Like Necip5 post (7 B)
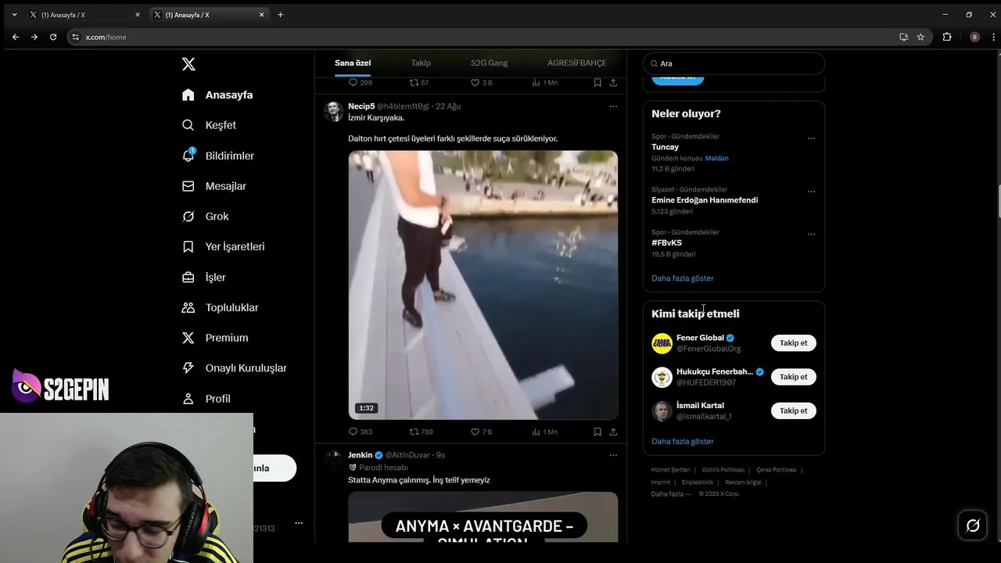The image size is (1001, 563). pos(481,432)
